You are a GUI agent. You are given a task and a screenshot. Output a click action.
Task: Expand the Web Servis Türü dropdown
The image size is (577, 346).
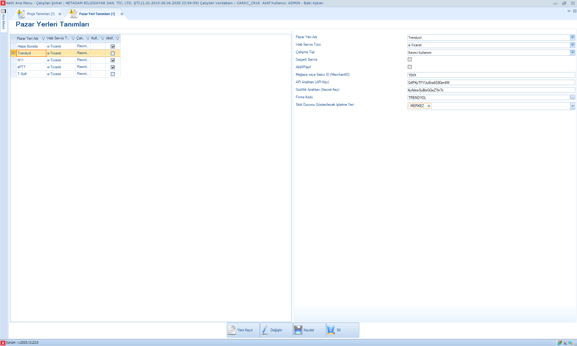click(x=572, y=45)
